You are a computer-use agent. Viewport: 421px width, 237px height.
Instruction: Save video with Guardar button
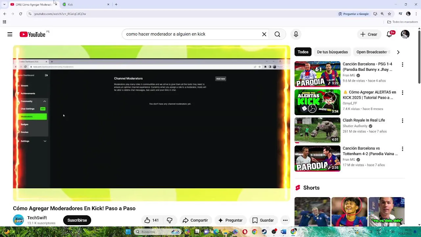click(263, 220)
